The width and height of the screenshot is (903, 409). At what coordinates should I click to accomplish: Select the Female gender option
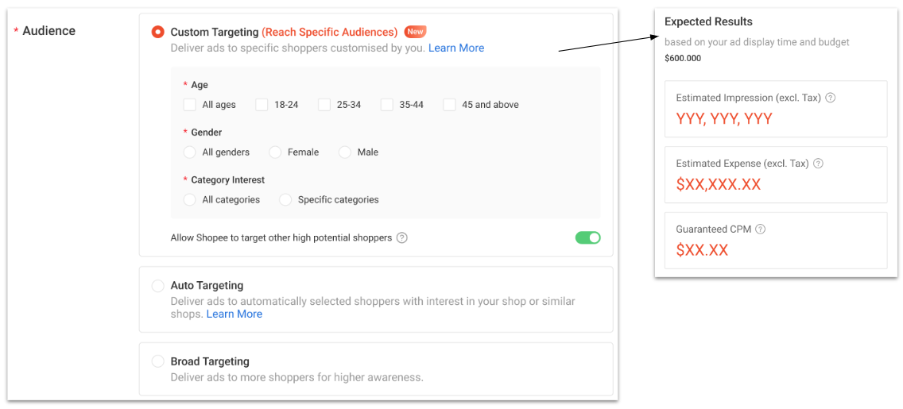click(x=275, y=152)
